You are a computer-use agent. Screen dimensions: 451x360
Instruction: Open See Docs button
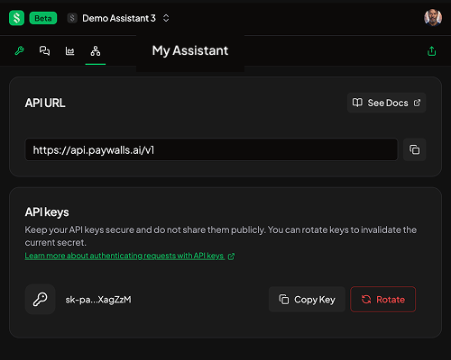pyautogui.click(x=386, y=103)
